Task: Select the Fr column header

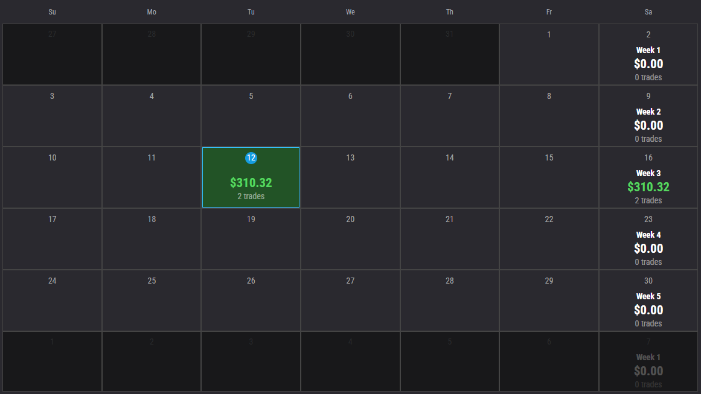Action: [549, 11]
